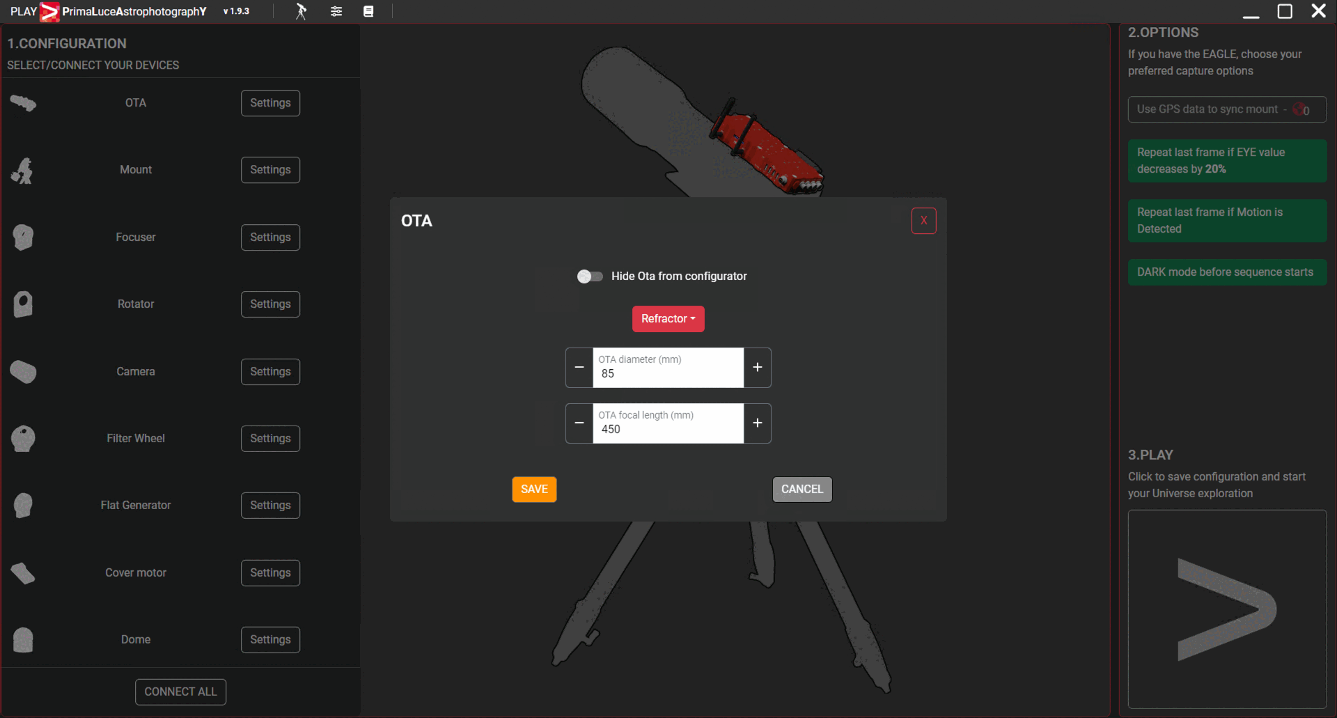The height and width of the screenshot is (718, 1337).
Task: Close the OTA dialog with red X
Action: click(x=923, y=221)
